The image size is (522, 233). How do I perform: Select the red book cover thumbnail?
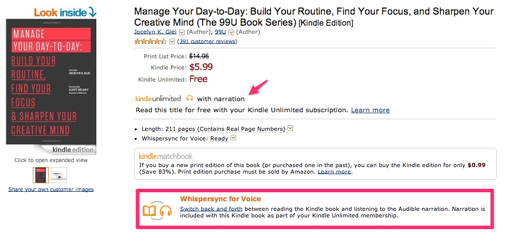click(40, 175)
